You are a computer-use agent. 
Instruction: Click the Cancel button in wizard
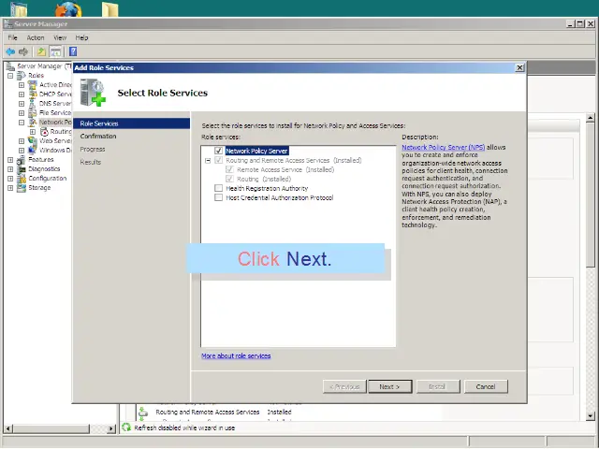click(x=485, y=386)
